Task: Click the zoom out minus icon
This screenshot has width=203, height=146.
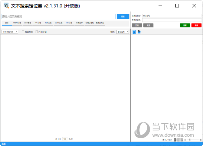Action: pos(185,140)
